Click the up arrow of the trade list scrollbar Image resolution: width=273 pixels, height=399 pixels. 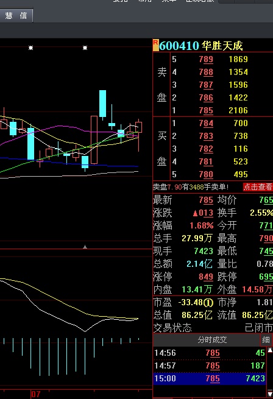point(270,350)
